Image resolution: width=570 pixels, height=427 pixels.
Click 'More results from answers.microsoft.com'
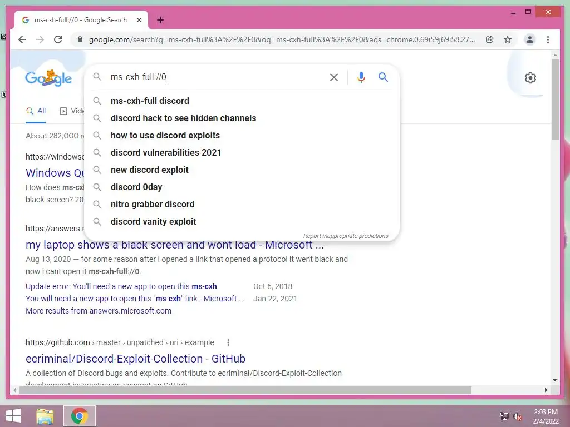click(99, 311)
